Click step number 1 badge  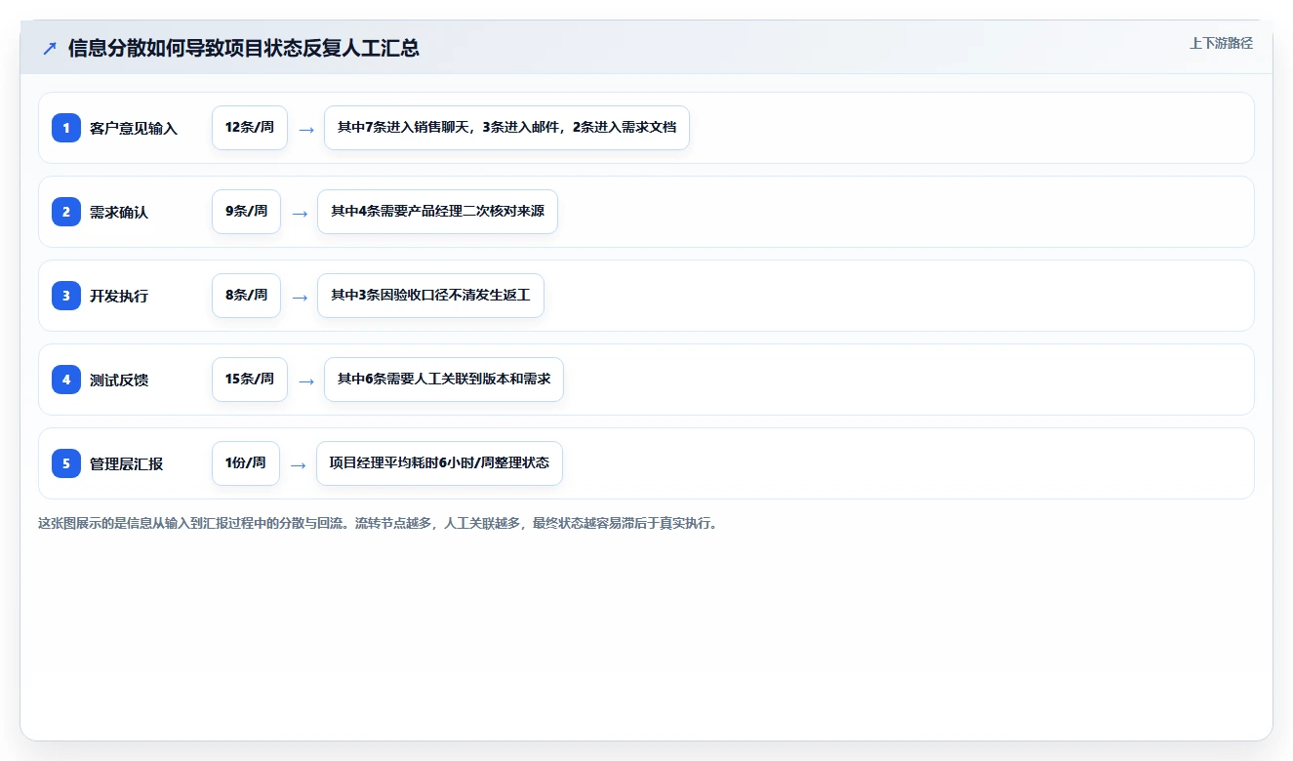point(66,128)
